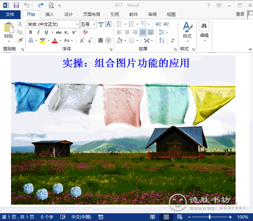253x221 pixels.
Task: Click the 0 个字 word count
Action: pos(47,217)
